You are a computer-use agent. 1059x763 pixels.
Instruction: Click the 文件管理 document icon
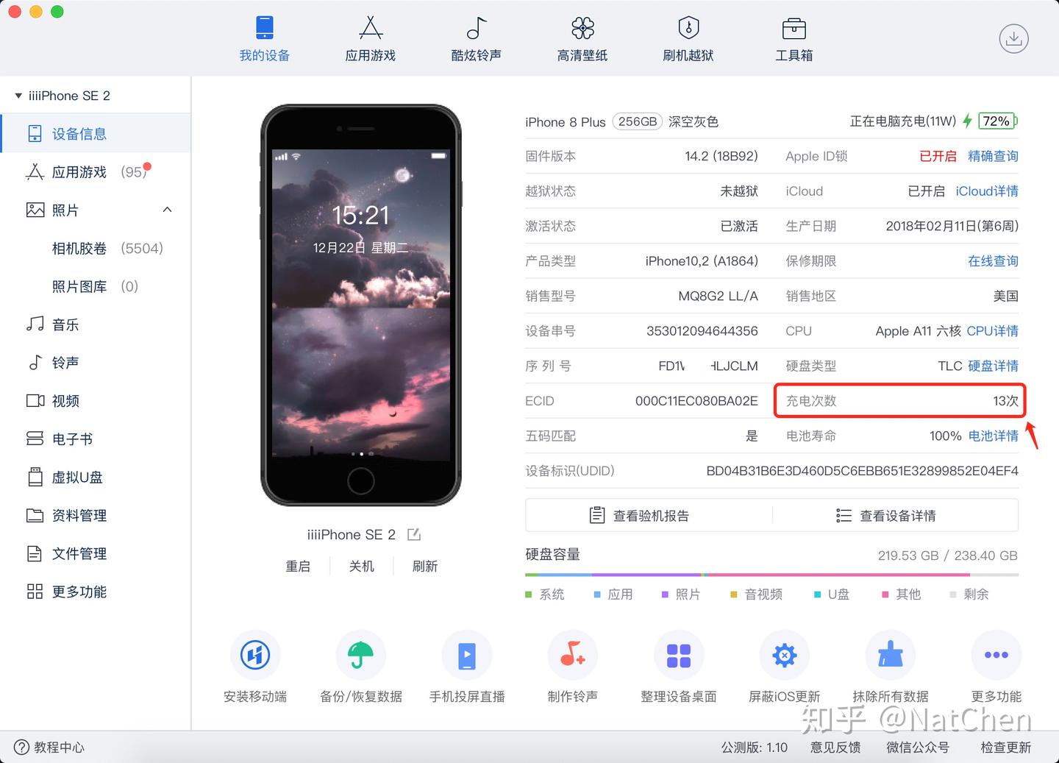click(x=35, y=554)
